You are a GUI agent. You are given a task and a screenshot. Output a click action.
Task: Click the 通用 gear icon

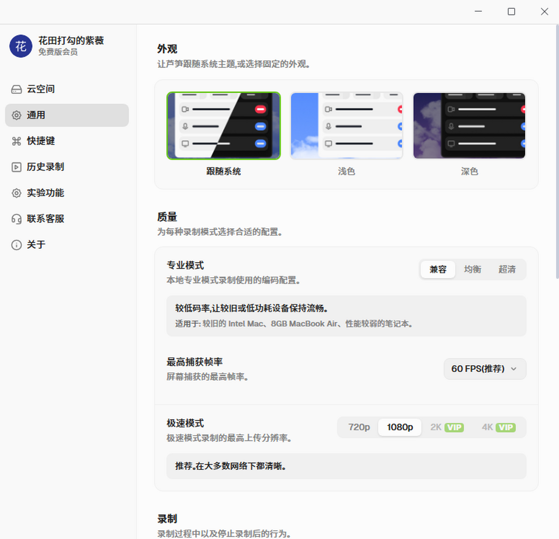16,115
